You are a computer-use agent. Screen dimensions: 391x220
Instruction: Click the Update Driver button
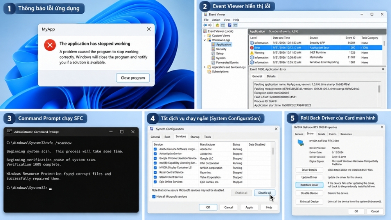(309, 177)
